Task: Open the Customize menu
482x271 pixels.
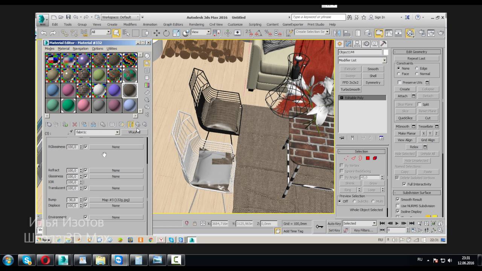Action: coord(235,24)
